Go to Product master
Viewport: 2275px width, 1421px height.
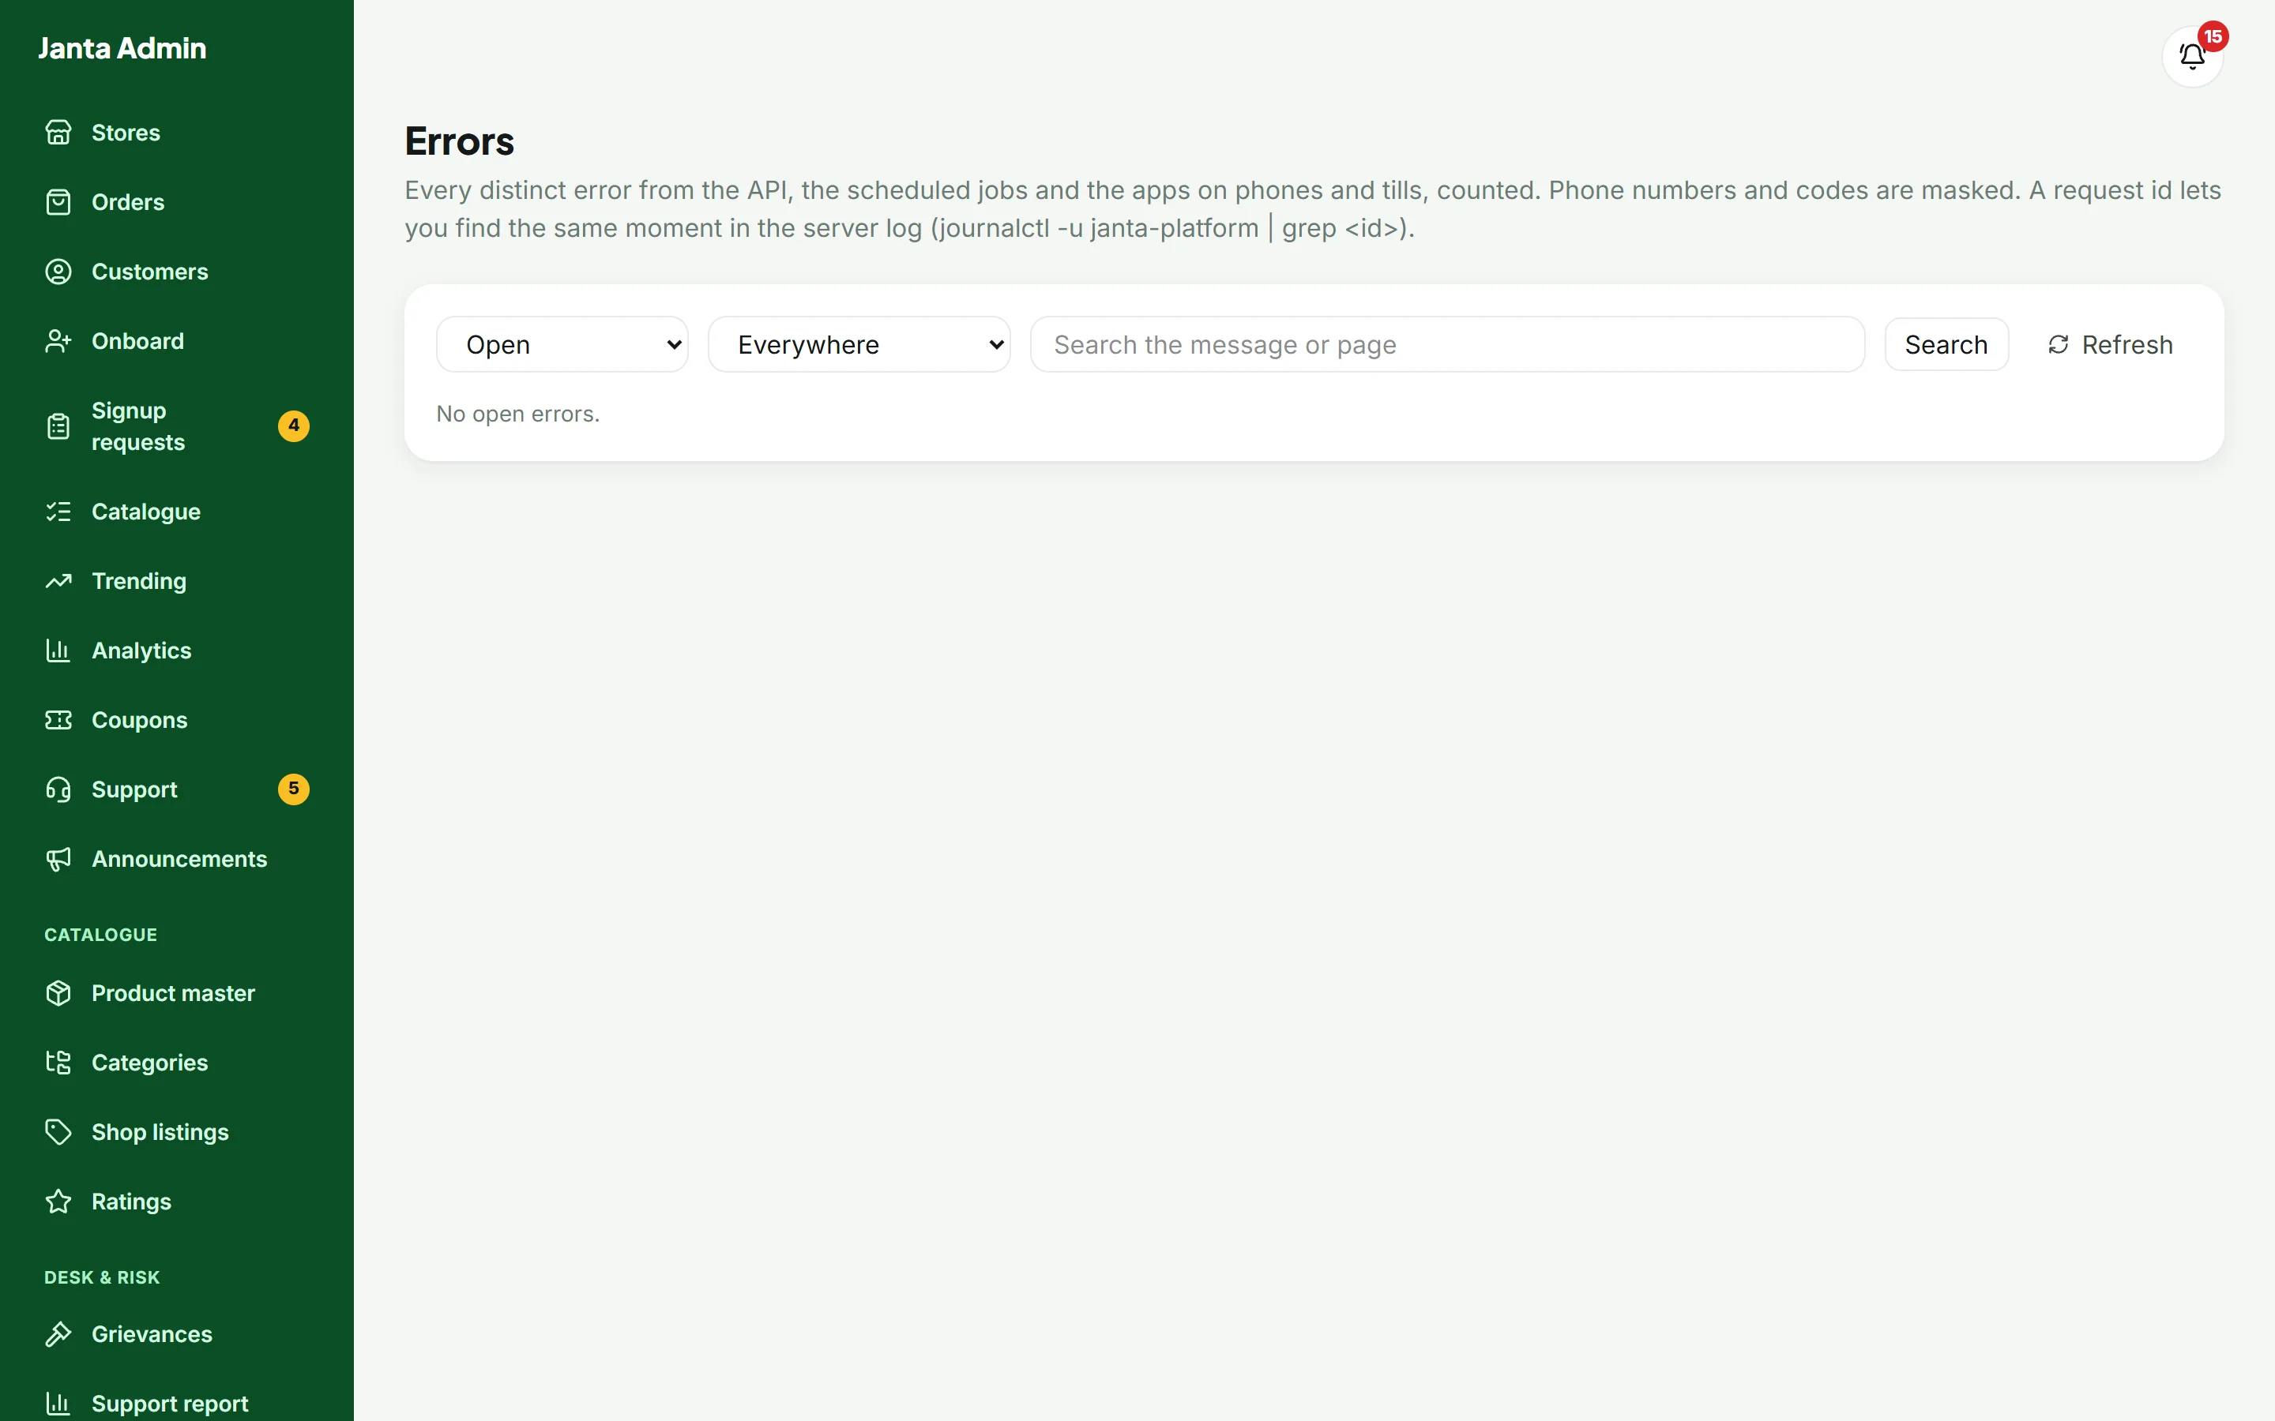[177, 993]
